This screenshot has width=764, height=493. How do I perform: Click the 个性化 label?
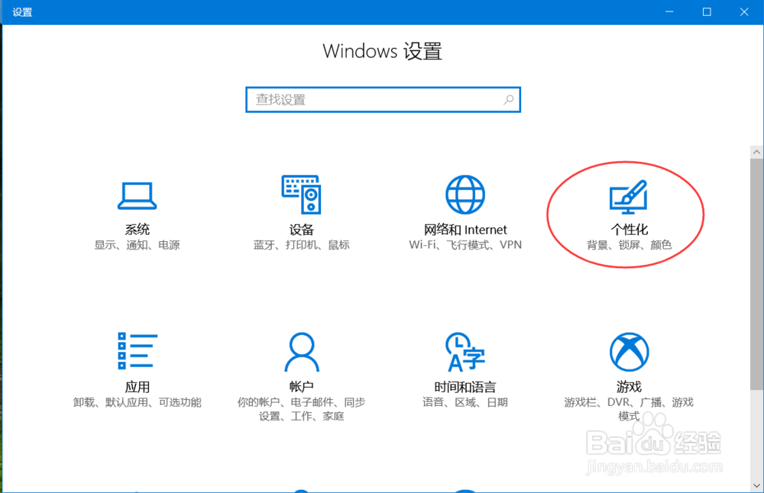point(629,229)
